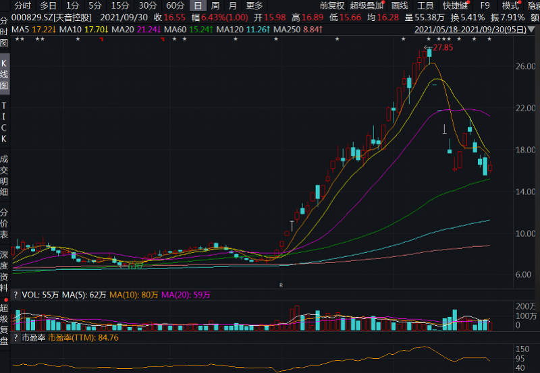Expand the 工具 tools menu
Screen dimensions: 540x373
[x=425, y=5]
